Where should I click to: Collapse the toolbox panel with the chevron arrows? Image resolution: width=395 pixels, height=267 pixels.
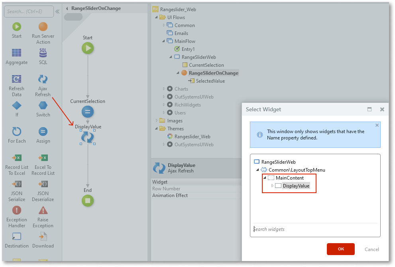pos(57,11)
